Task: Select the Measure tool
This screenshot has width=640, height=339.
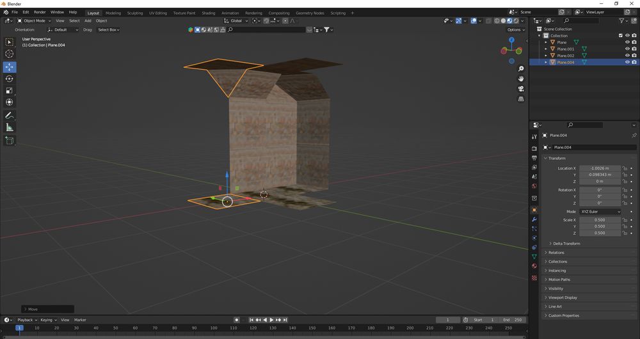Action: tap(10, 128)
